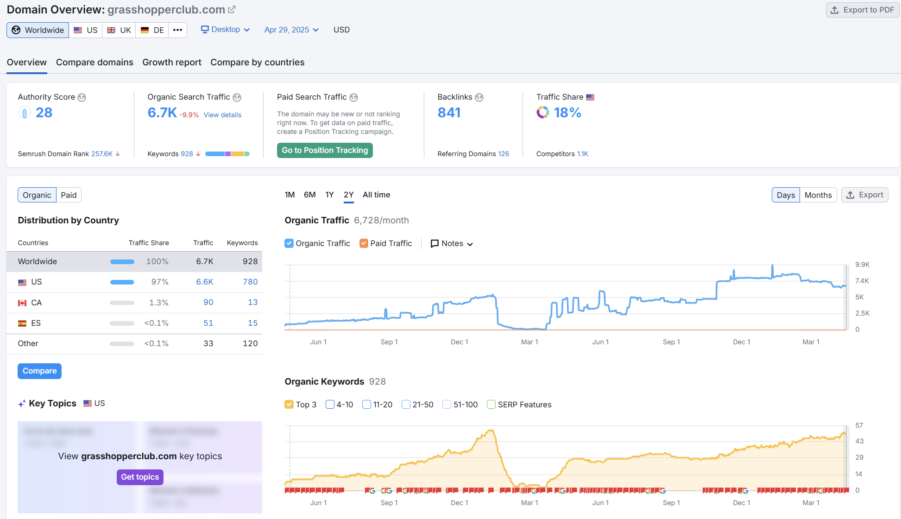Screen dimensions: 901x519
Task: Click the CA keywords value 13
Action: 252,303
